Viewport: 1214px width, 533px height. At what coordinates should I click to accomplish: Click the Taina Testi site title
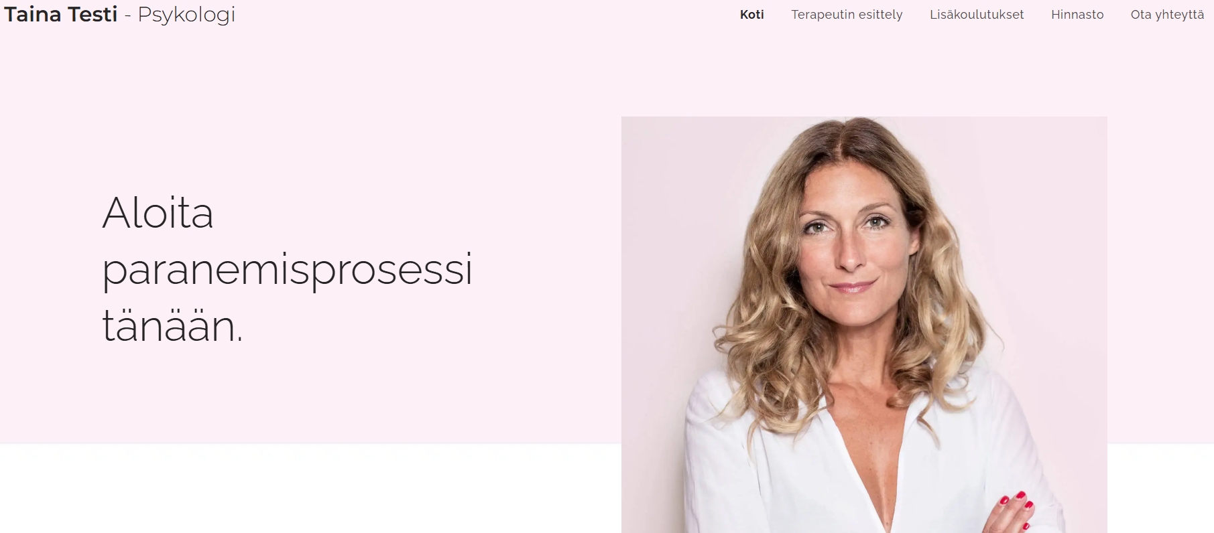tap(61, 14)
